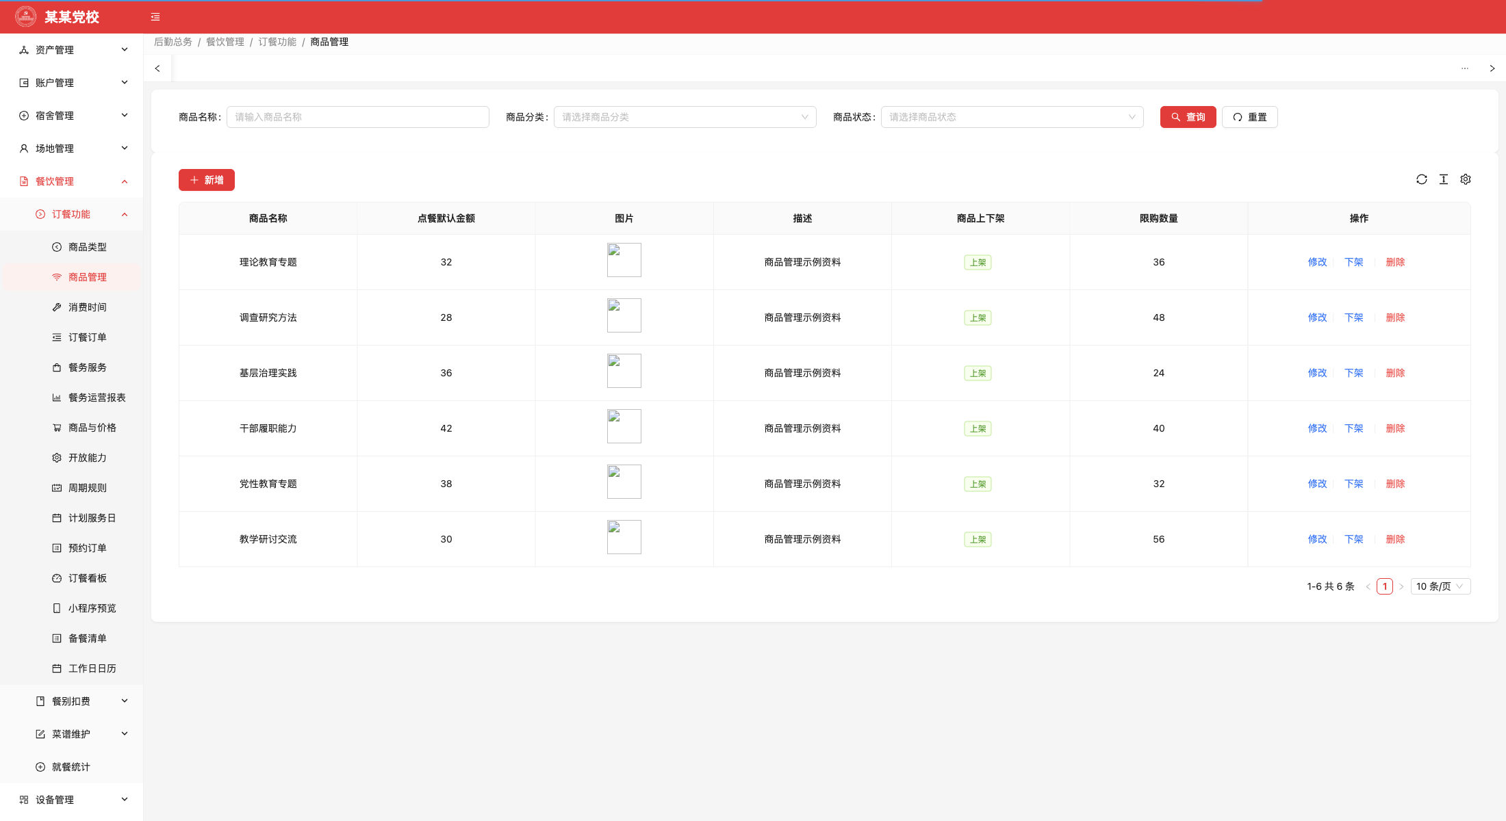The image size is (1506, 821).
Task: Click the refresh table icon
Action: click(1422, 179)
